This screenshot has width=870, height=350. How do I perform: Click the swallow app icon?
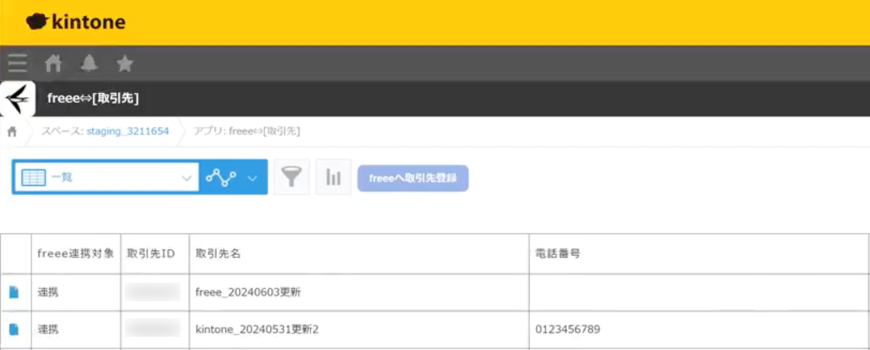[x=17, y=99]
